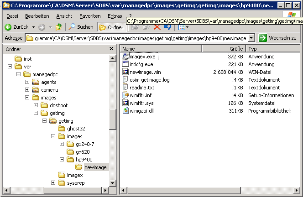This screenshot has width=303, height=197.
Task: Expand the agents folder node
Action: click(x=27, y=82)
